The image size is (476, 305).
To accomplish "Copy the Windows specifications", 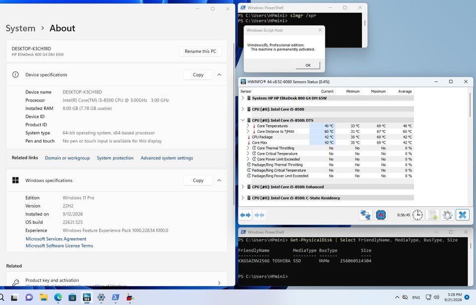I will [x=198, y=180].
